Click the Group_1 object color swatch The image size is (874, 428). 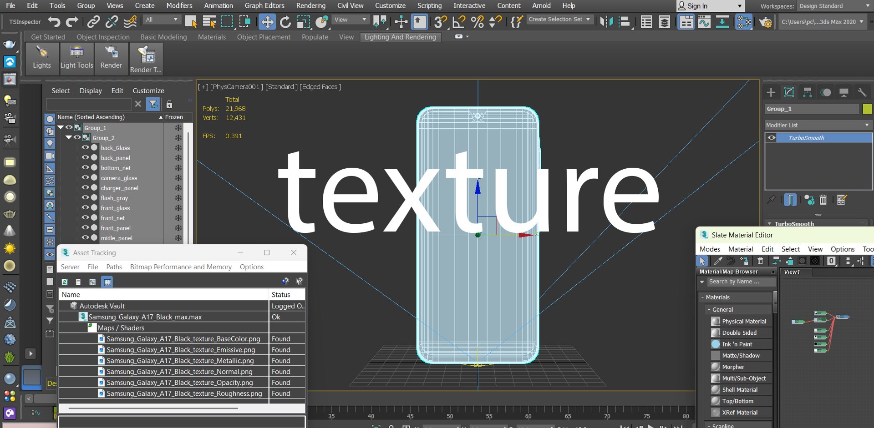click(x=867, y=109)
